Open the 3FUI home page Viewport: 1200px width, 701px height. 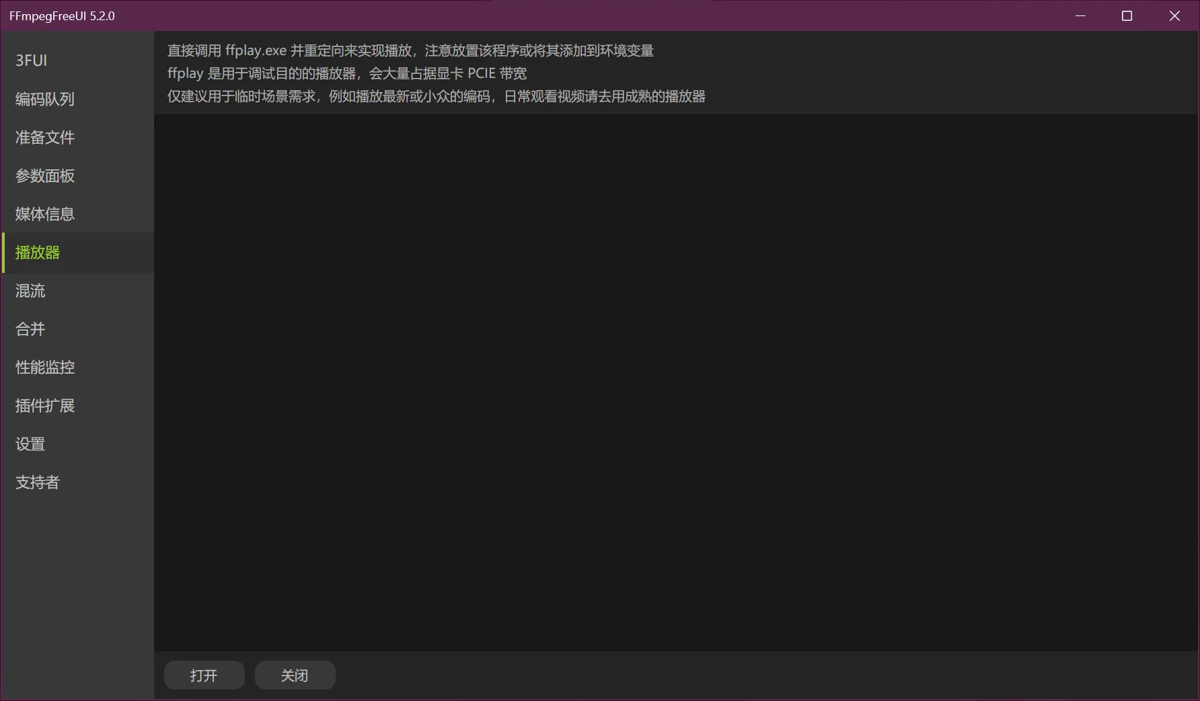tap(32, 60)
